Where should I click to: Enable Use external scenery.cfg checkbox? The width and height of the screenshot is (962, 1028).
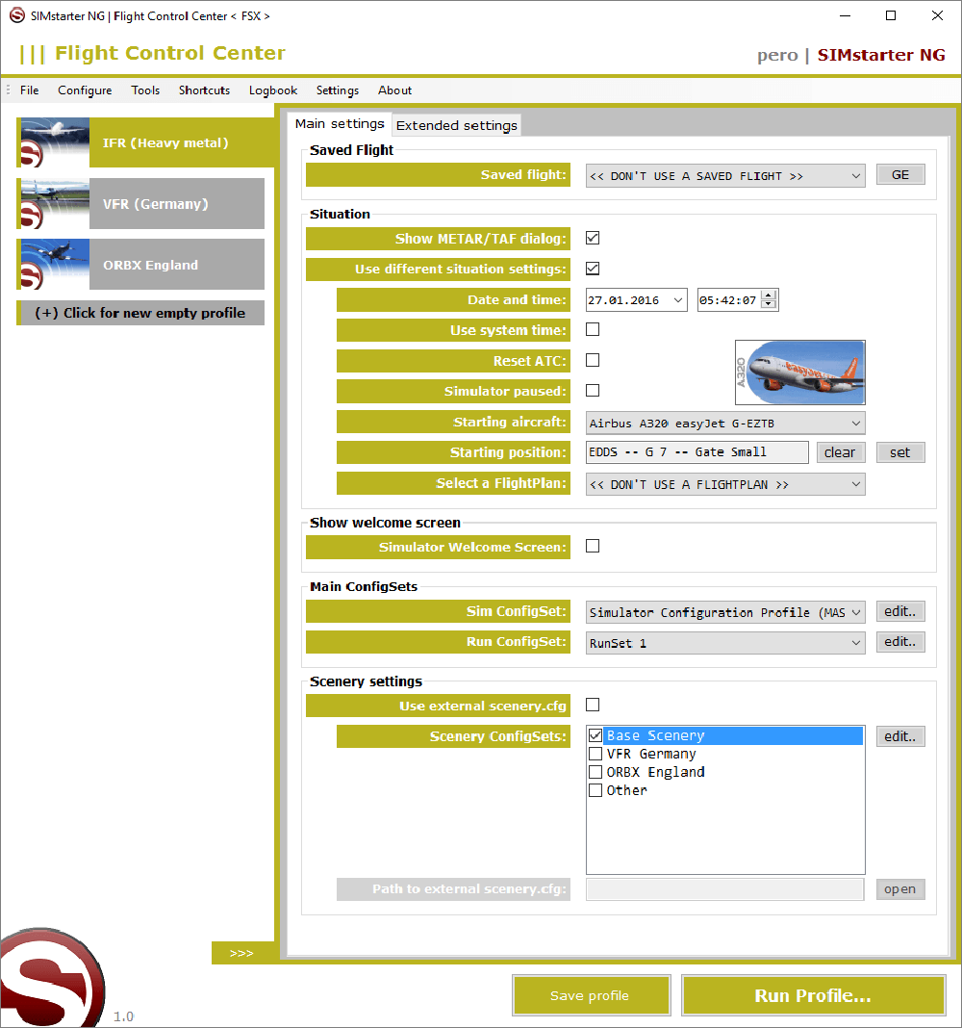point(593,705)
